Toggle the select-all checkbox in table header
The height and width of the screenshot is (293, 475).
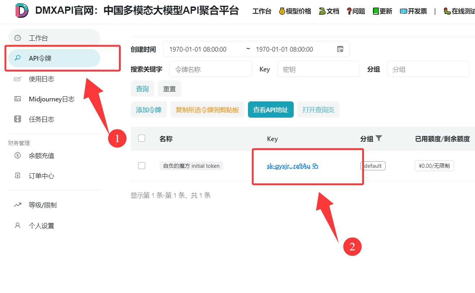pyautogui.click(x=142, y=138)
